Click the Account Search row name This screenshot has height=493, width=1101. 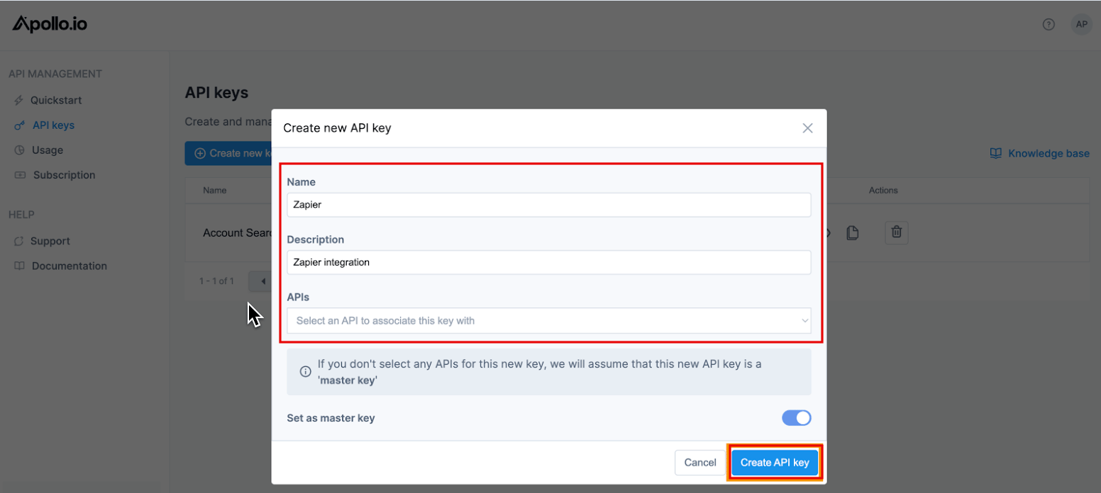(237, 233)
